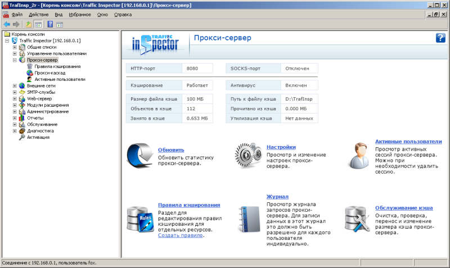450x268 pixels.
Task: Click the Back arrow toolbar icon
Action: [7, 25]
